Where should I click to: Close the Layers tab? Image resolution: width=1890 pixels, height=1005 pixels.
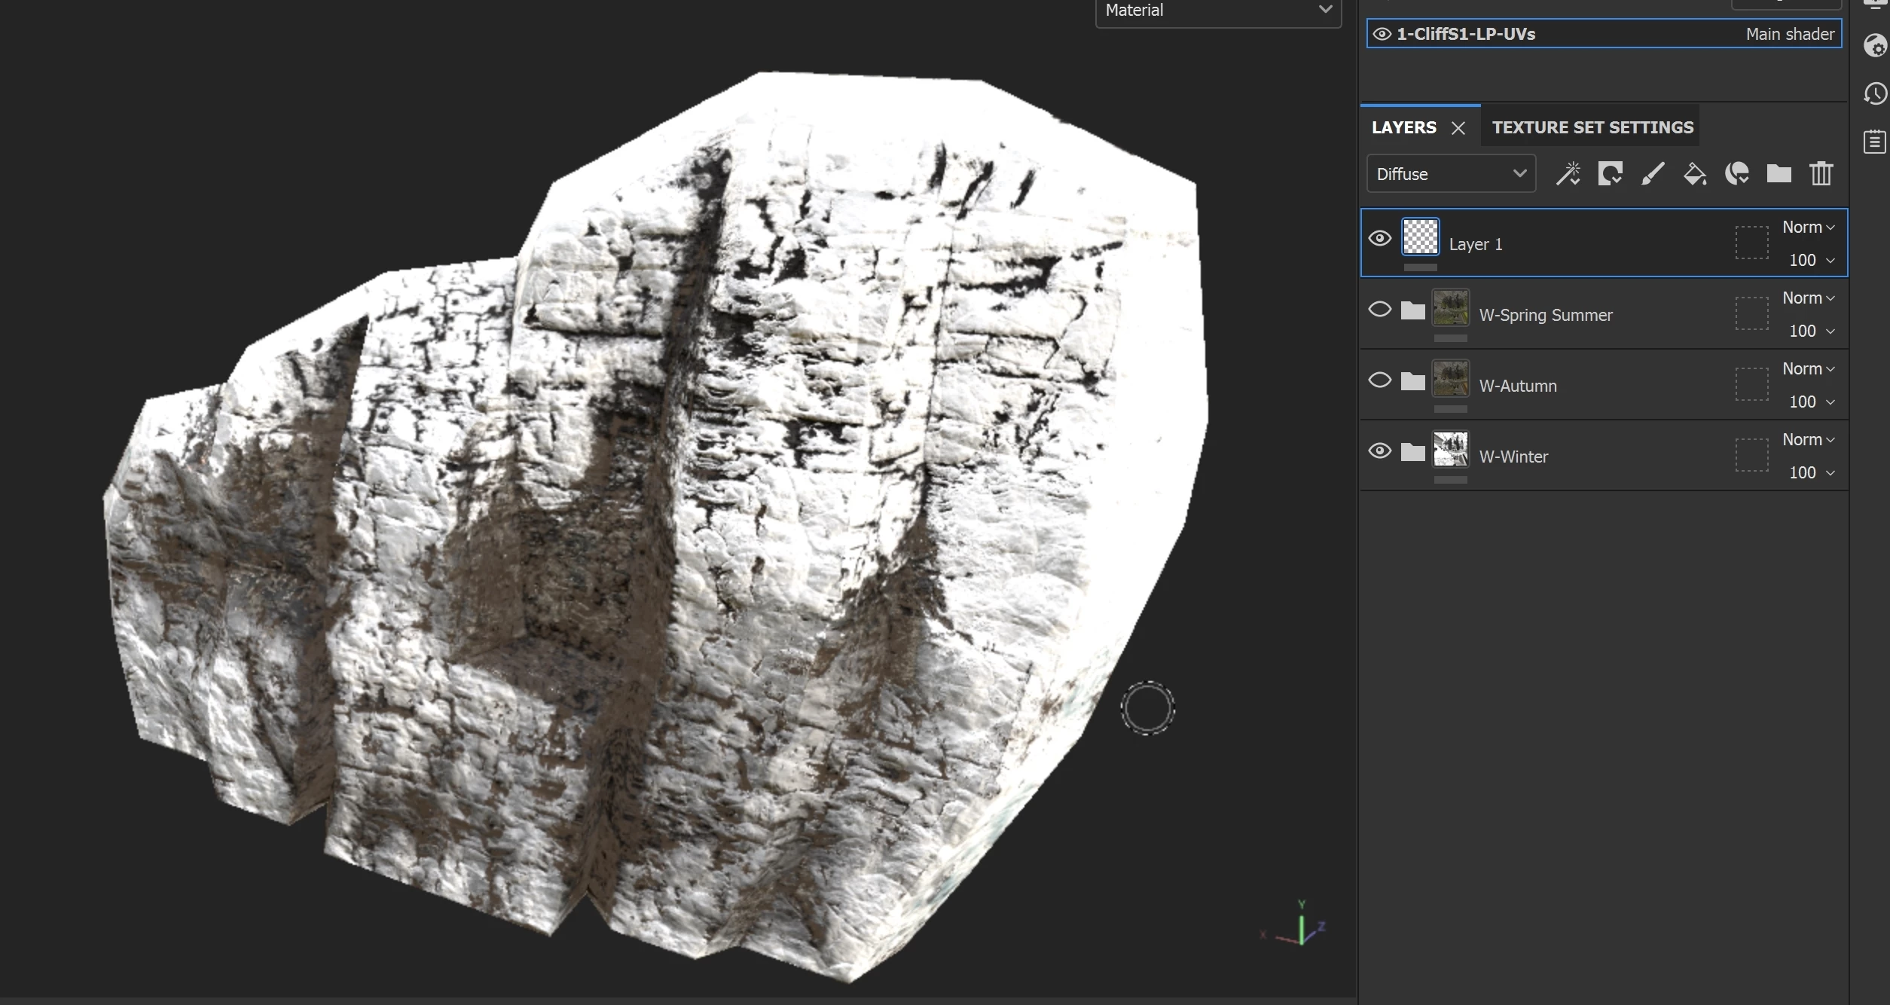click(1458, 128)
